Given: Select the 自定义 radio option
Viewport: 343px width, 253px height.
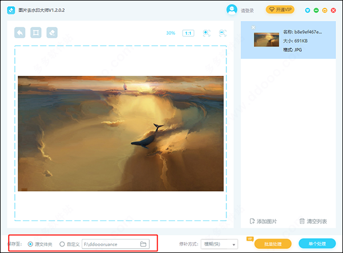Looking at the screenshot, I should click(x=62, y=244).
